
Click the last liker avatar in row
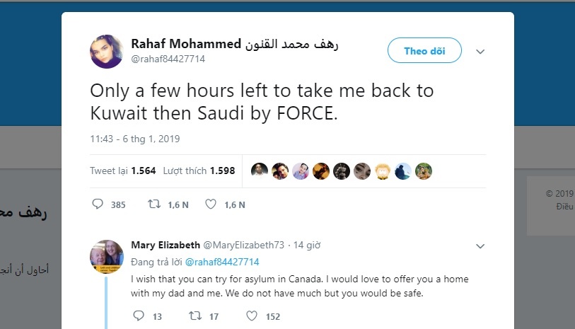pyautogui.click(x=424, y=171)
